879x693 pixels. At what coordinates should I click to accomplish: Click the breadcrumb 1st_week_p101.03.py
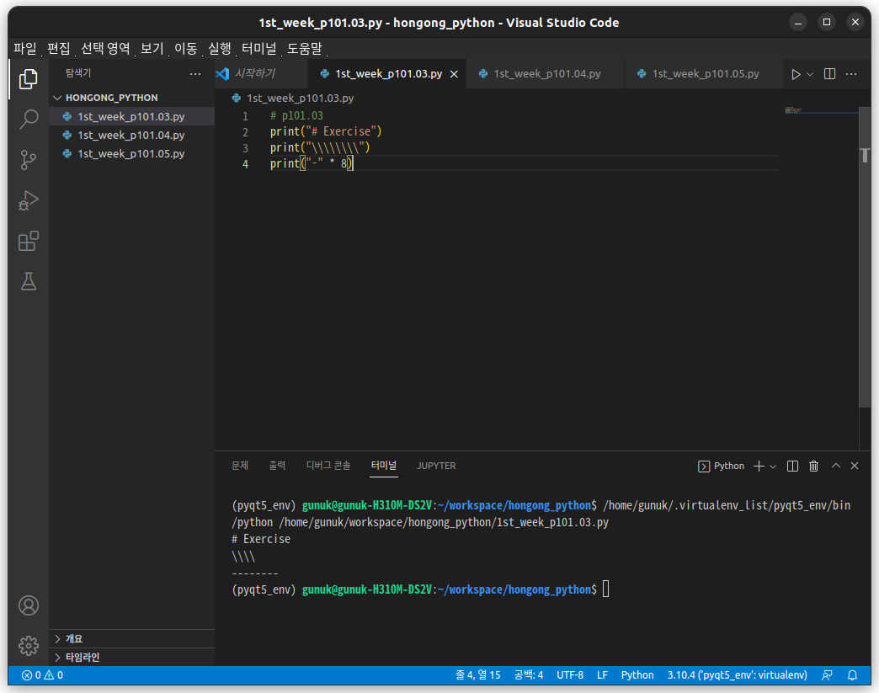[301, 99]
